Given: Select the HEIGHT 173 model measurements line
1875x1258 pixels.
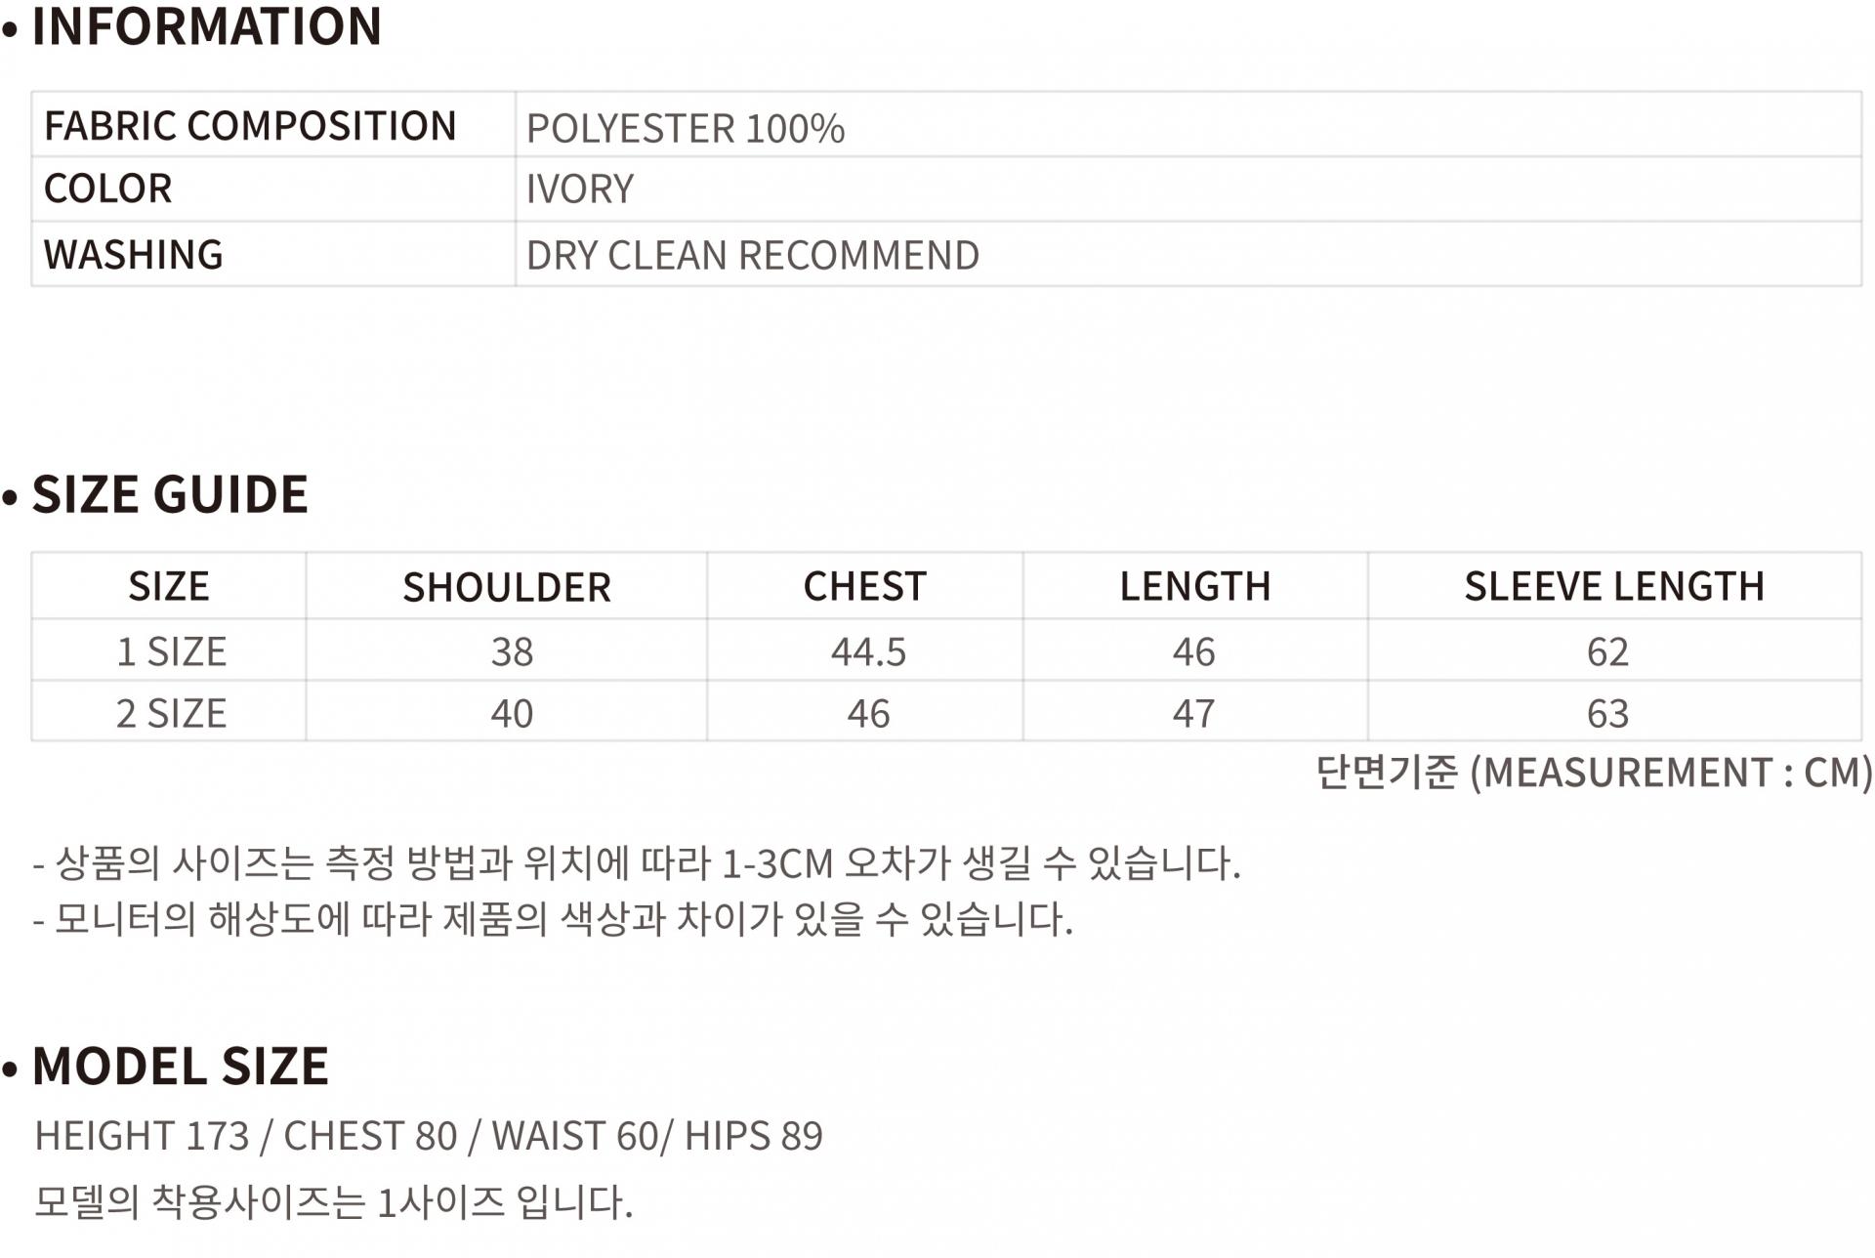Looking at the screenshot, I should [428, 1136].
